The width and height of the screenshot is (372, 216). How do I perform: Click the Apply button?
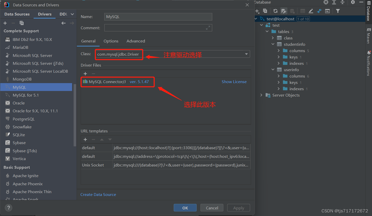[x=239, y=208]
